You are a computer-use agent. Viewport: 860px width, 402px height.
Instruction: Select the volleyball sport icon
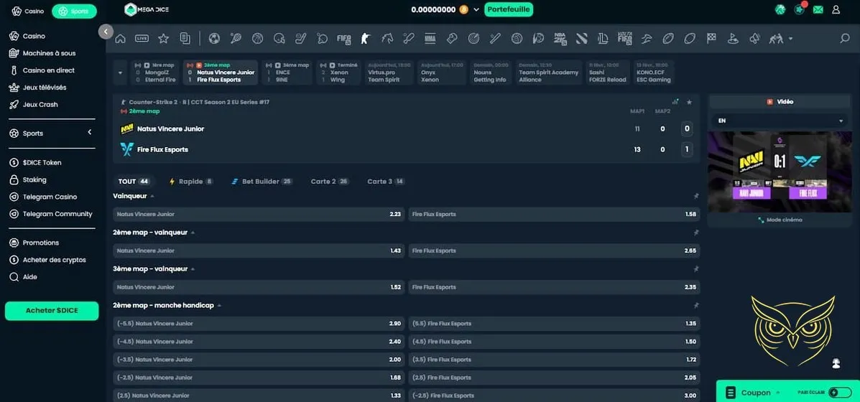517,38
